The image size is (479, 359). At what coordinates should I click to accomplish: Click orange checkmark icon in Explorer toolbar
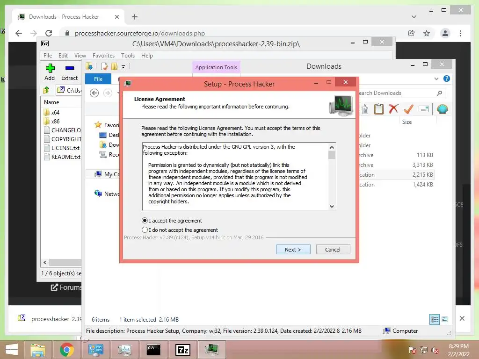point(408,108)
